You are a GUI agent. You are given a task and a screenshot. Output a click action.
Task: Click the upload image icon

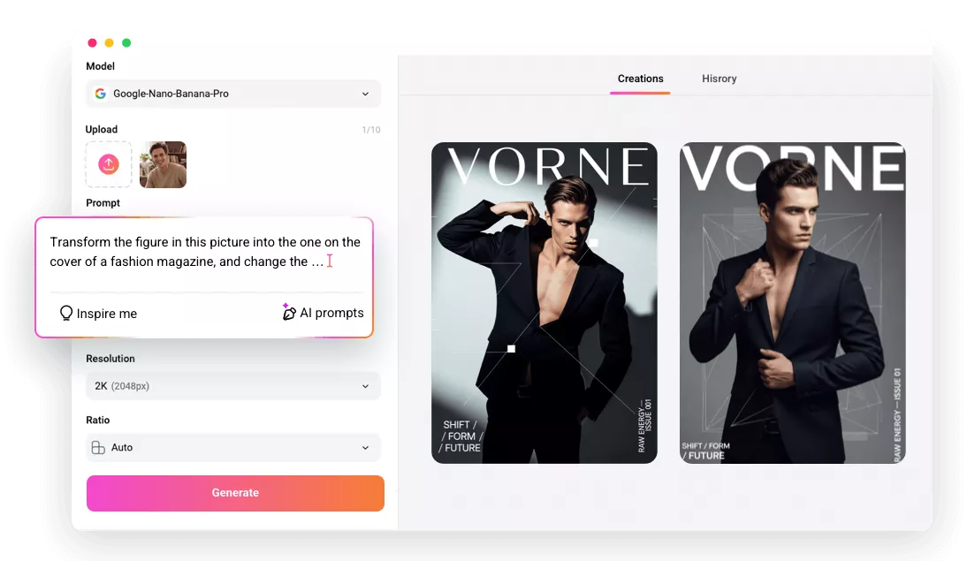tap(108, 164)
